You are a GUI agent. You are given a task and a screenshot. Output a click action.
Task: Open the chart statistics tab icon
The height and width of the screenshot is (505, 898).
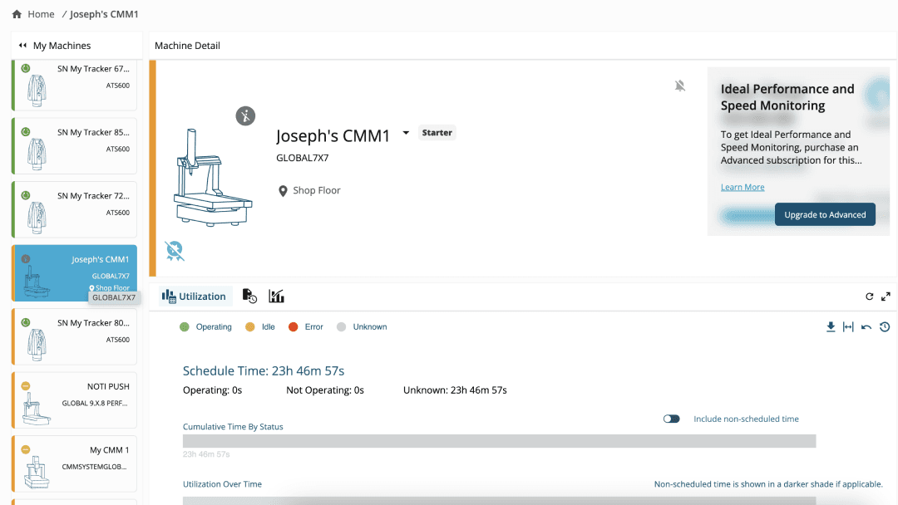[x=277, y=297]
